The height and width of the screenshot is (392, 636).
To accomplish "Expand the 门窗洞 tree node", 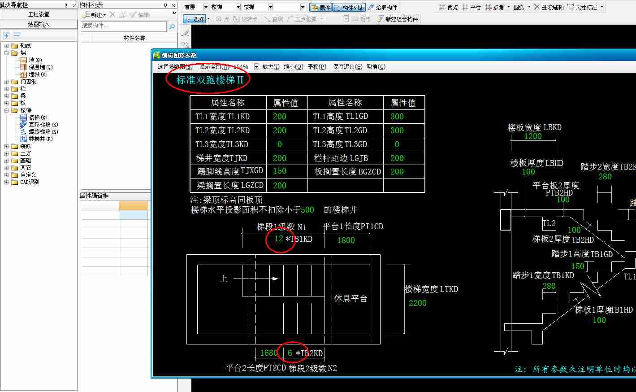I will (x=7, y=82).
